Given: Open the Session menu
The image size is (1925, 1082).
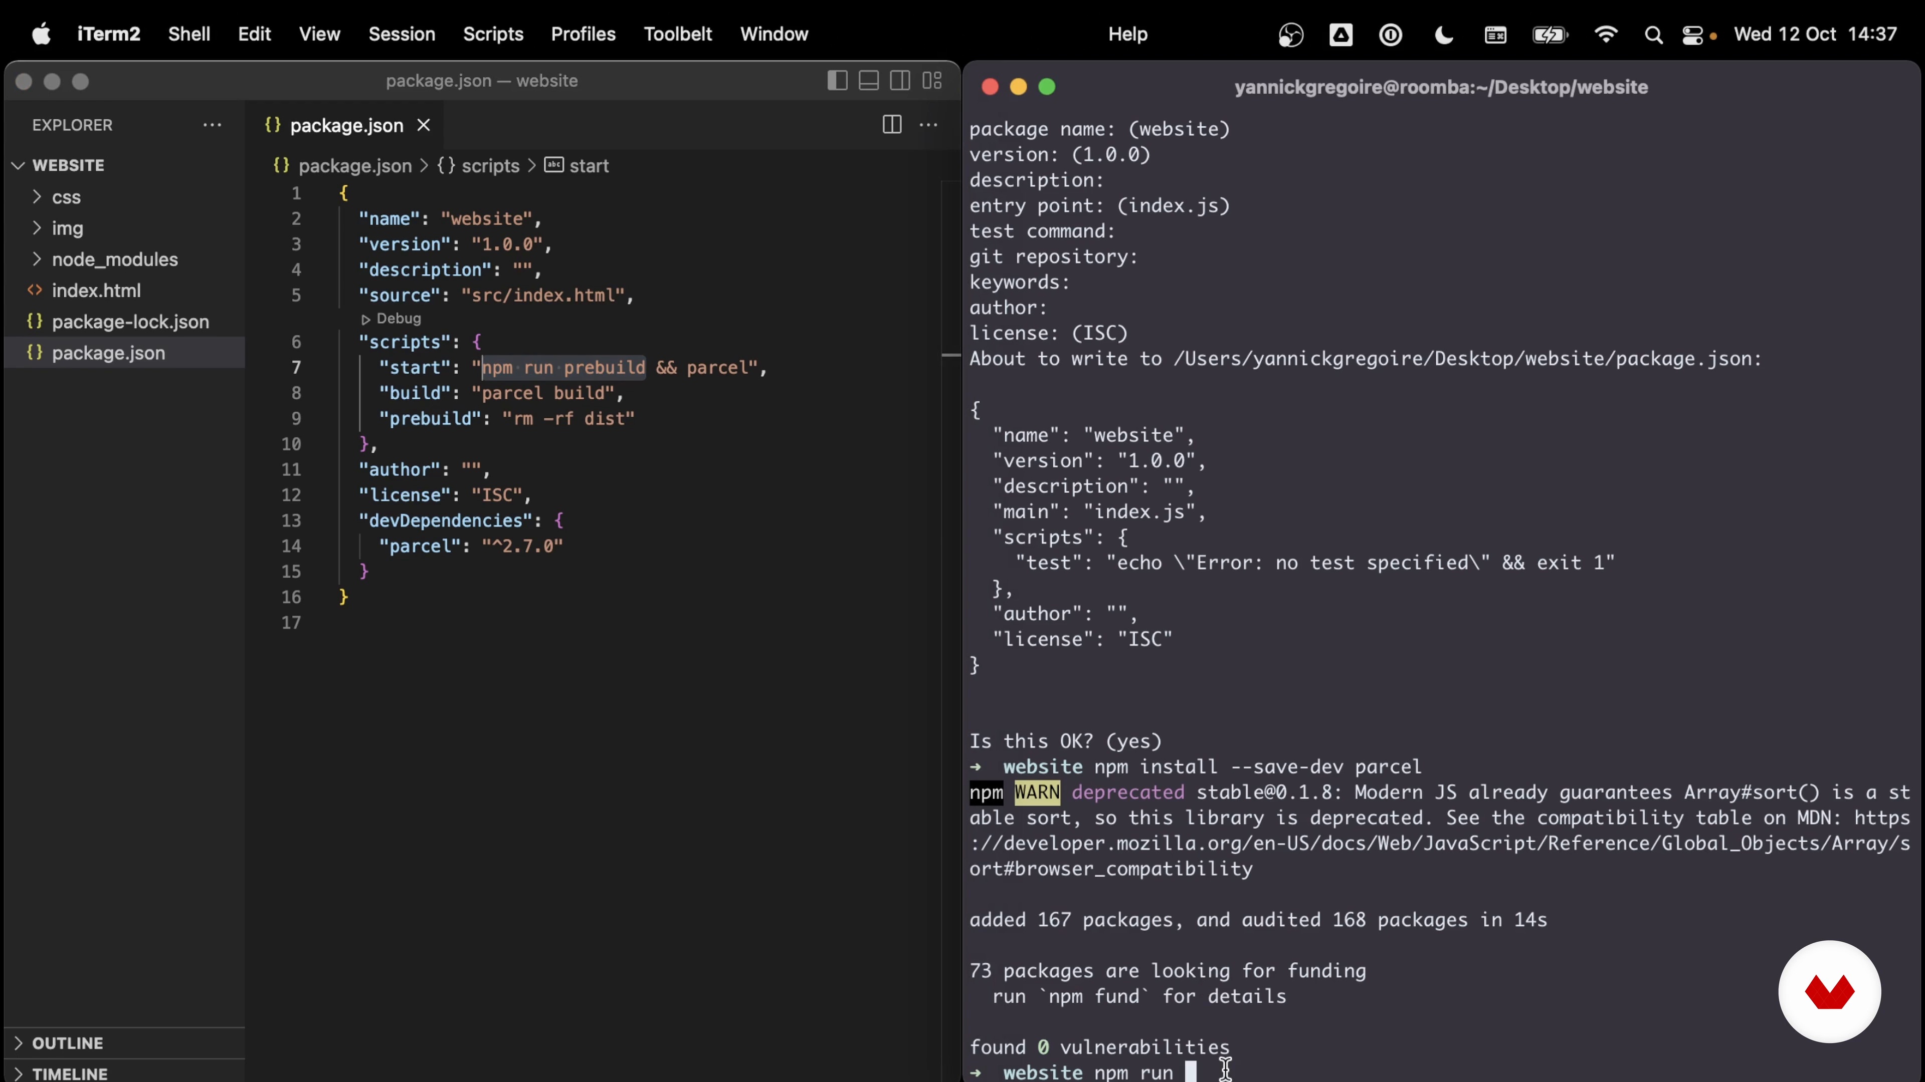Looking at the screenshot, I should [x=401, y=34].
